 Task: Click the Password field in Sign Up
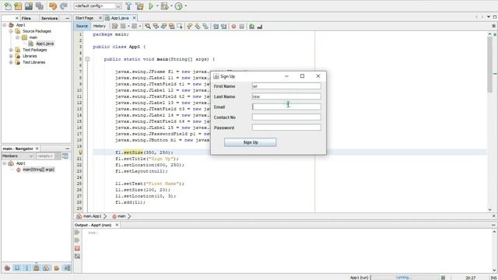pyautogui.click(x=286, y=128)
